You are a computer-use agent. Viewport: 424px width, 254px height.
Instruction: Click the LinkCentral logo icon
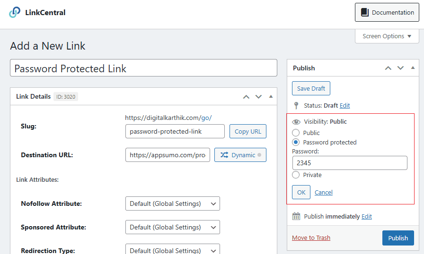[x=15, y=12]
